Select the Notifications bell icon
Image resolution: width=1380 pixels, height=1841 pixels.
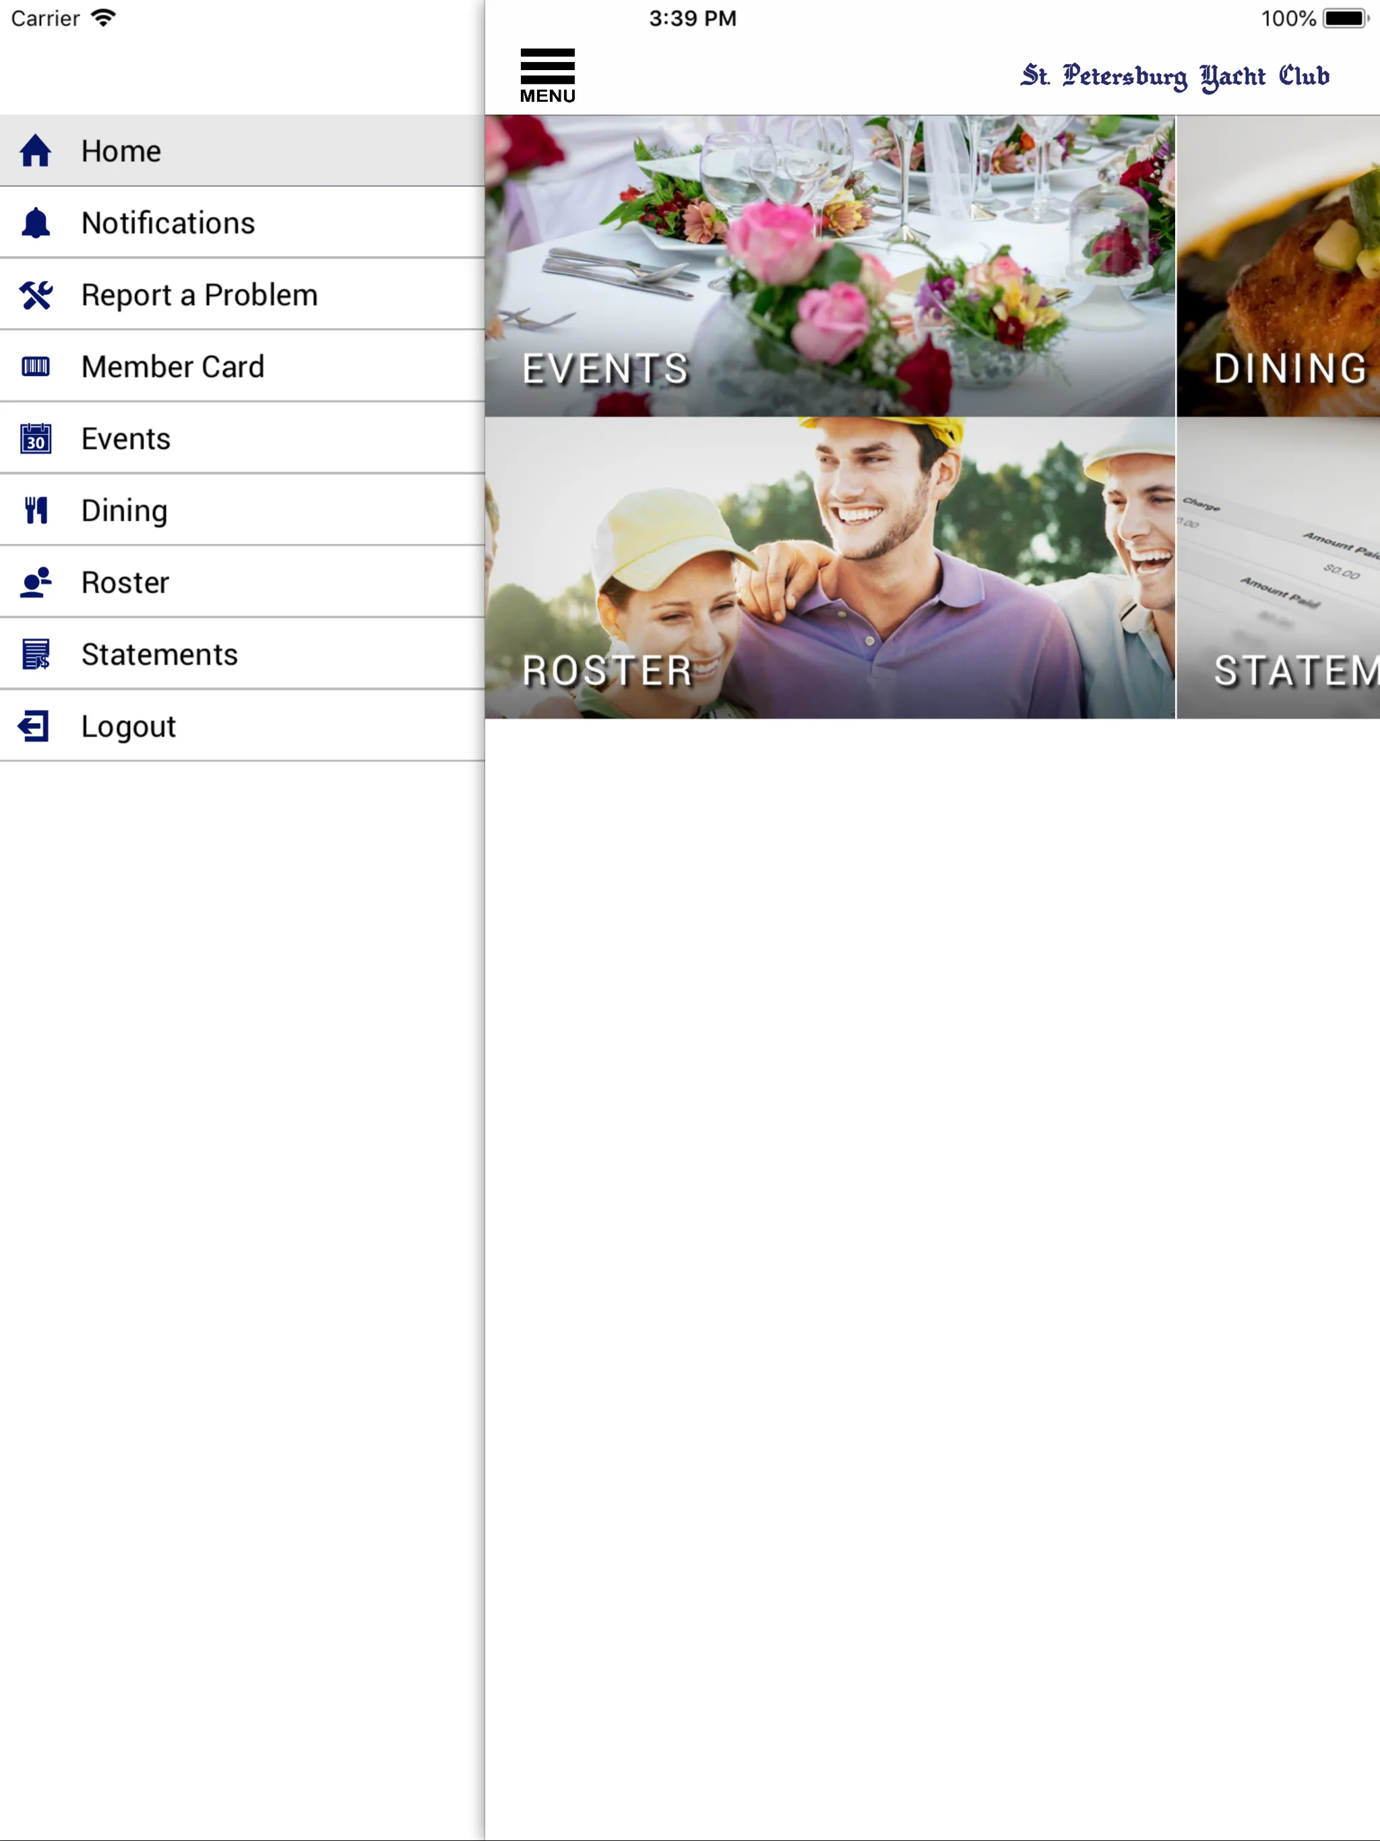tap(36, 222)
